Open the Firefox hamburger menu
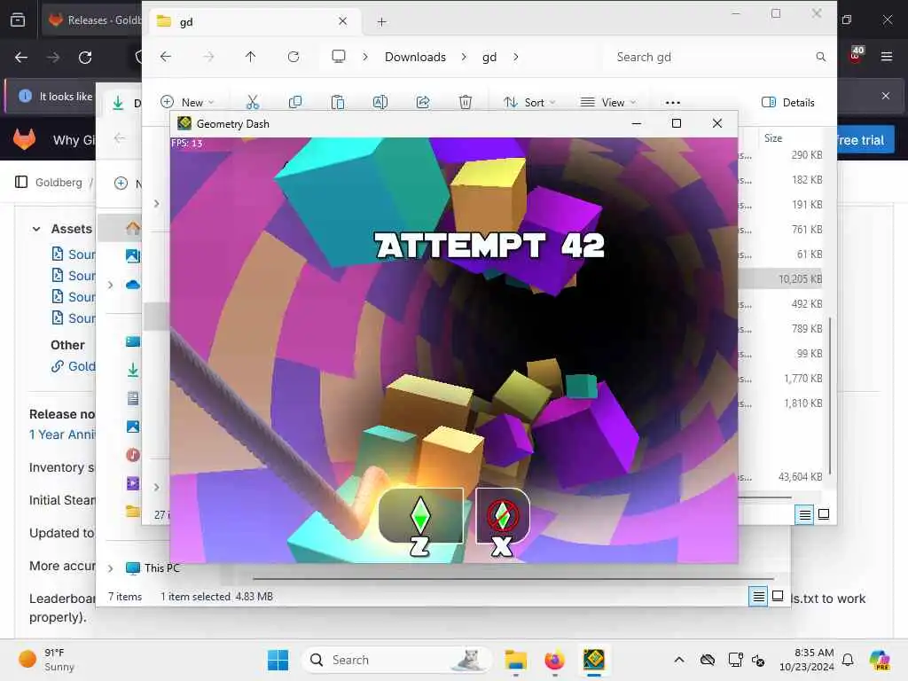Screen dimensions: 908x681 [x=887, y=57]
